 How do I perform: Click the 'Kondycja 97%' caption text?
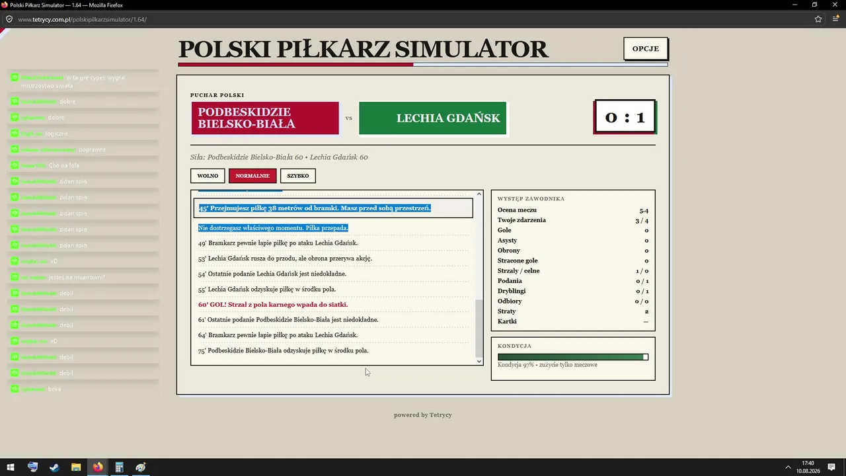[547, 365]
